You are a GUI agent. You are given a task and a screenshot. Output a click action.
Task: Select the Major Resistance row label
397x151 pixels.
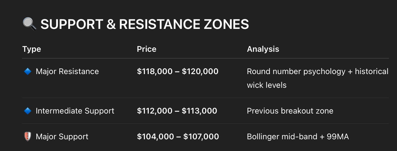[x=67, y=71]
